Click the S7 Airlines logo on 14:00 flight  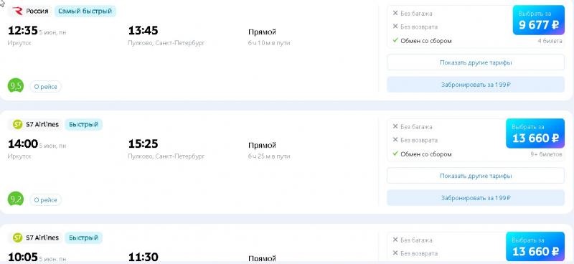click(x=17, y=125)
